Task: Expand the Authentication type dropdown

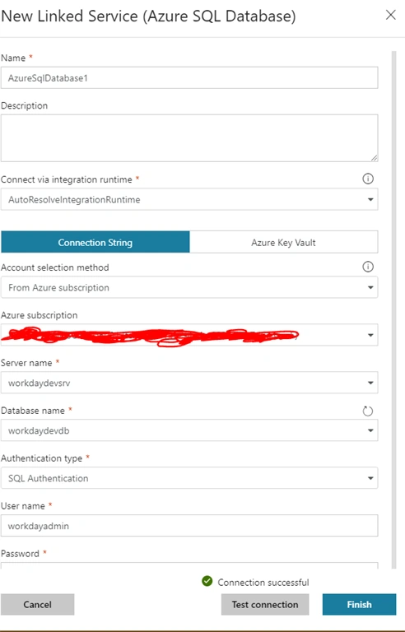Action: click(x=189, y=478)
